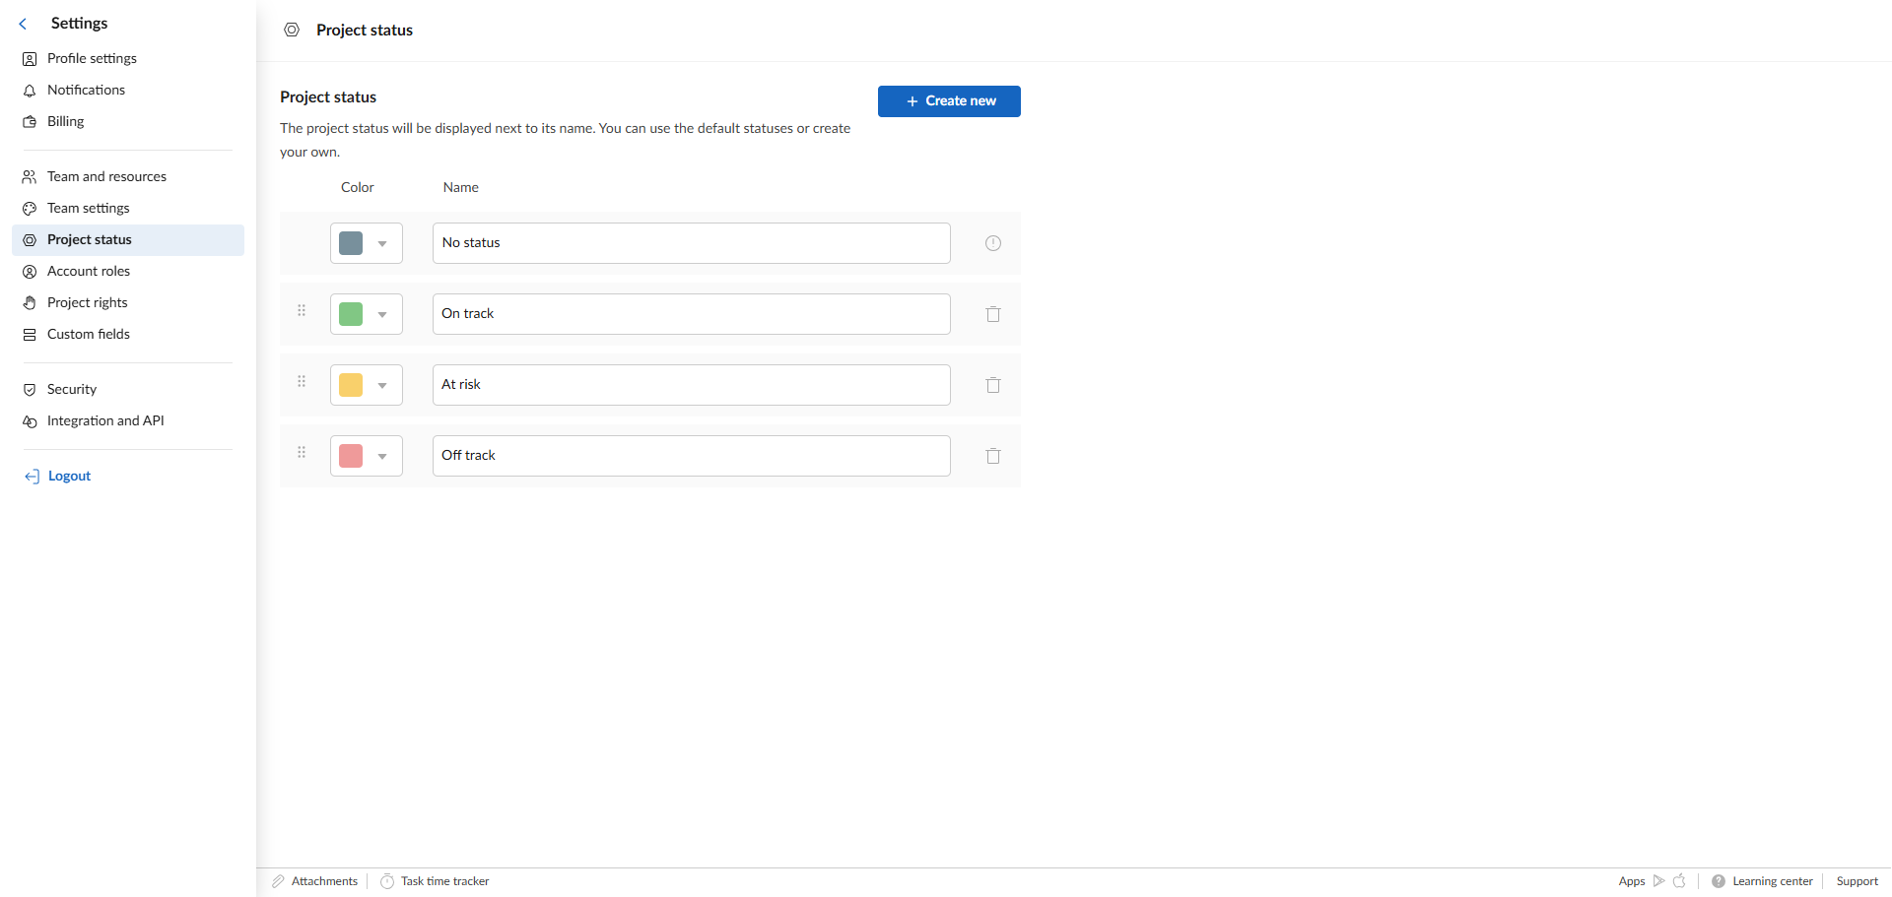Go to Custom fields settings
The width and height of the screenshot is (1892, 897).
coord(89,335)
